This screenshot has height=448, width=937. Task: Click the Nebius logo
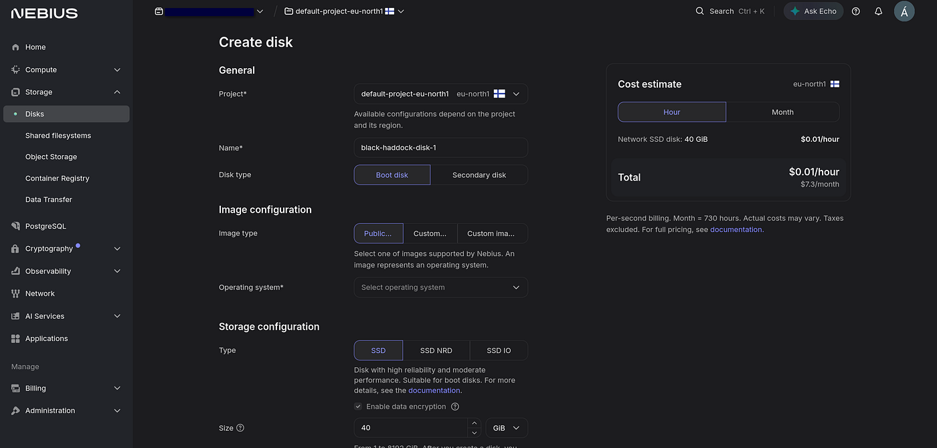coord(44,13)
